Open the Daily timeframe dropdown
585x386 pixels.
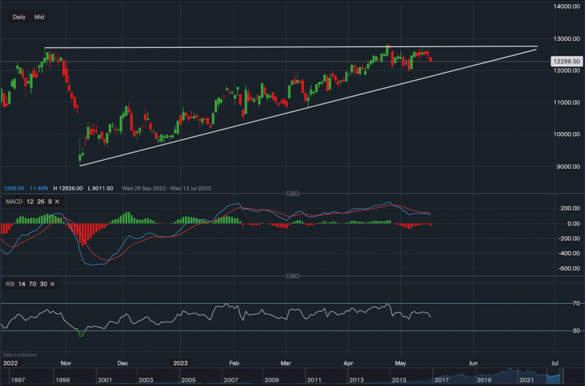tap(19, 17)
